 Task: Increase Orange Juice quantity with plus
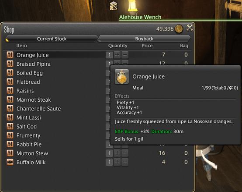(x=117, y=55)
